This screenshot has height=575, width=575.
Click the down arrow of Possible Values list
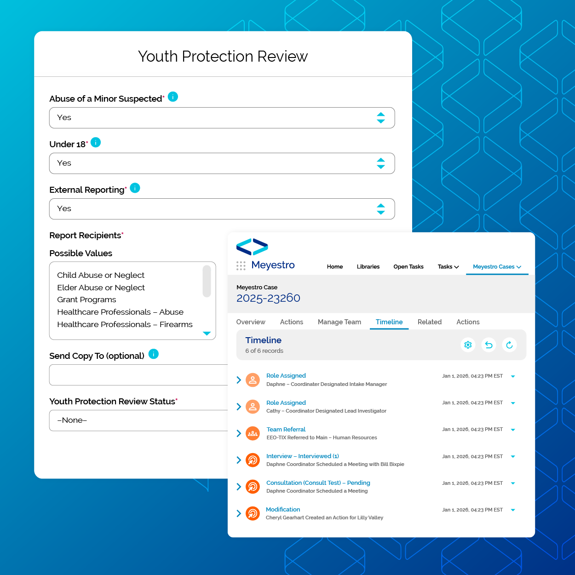coord(207,333)
